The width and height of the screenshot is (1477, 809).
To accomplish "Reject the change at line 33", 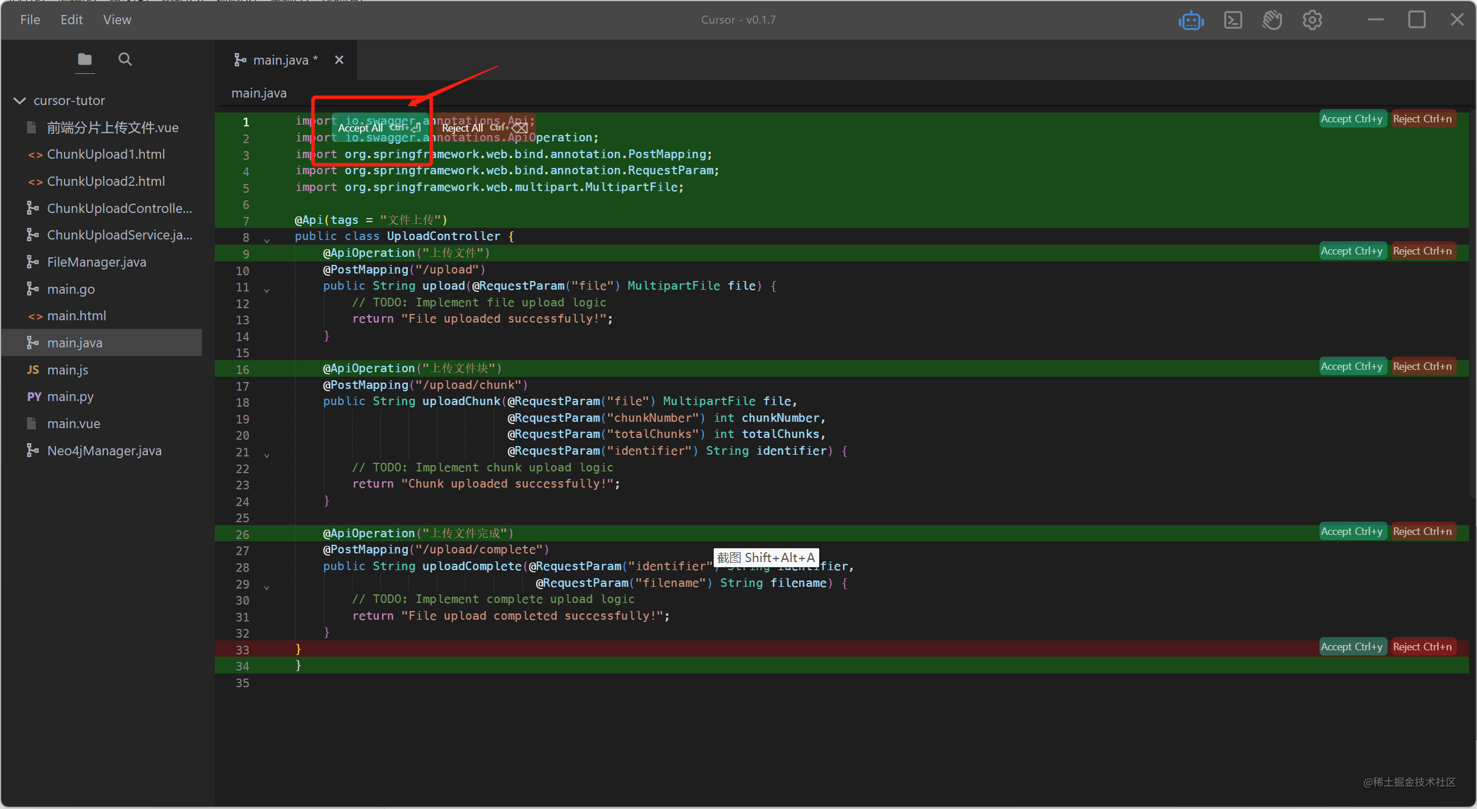I will (1422, 647).
